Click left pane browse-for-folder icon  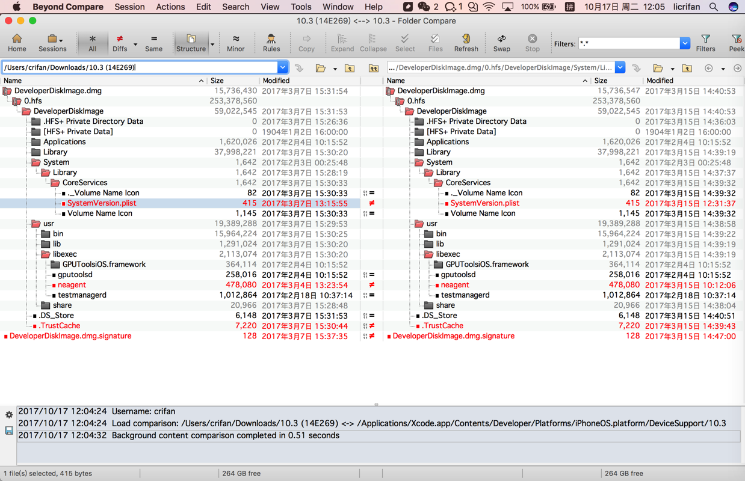tap(321, 68)
